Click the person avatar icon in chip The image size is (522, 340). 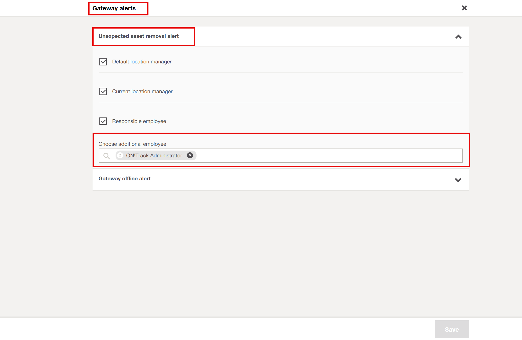[120, 156]
